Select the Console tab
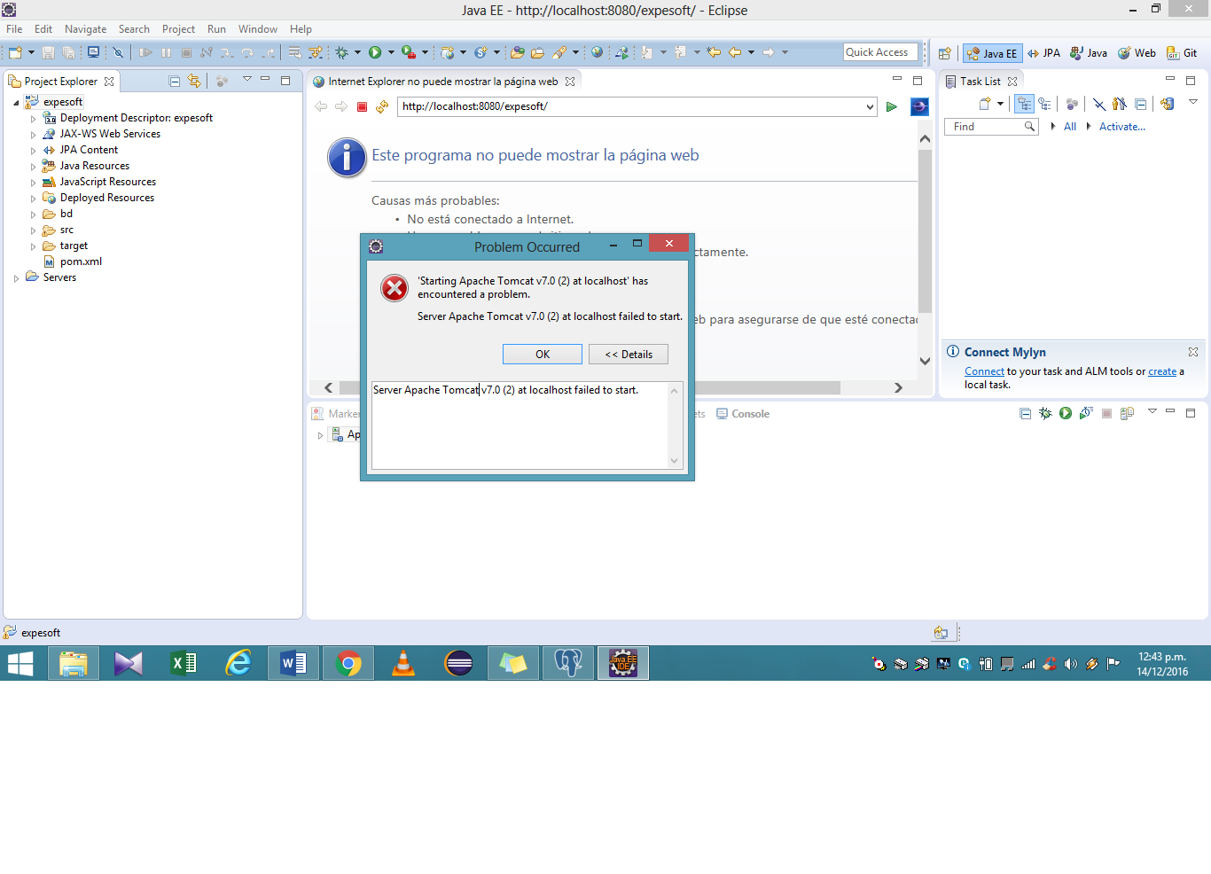 (743, 414)
